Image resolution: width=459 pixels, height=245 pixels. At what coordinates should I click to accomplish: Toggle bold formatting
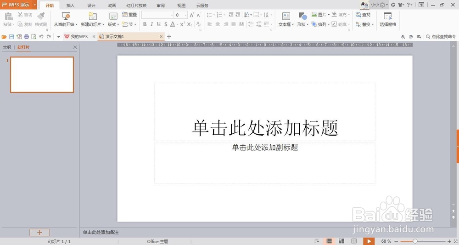[x=145, y=24]
